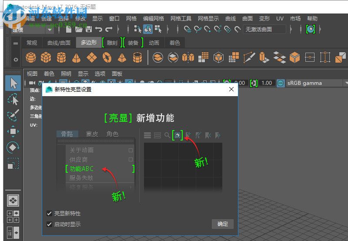Switch to the 多边形 shelf tab
Screen dimensions: 348x241
point(89,42)
